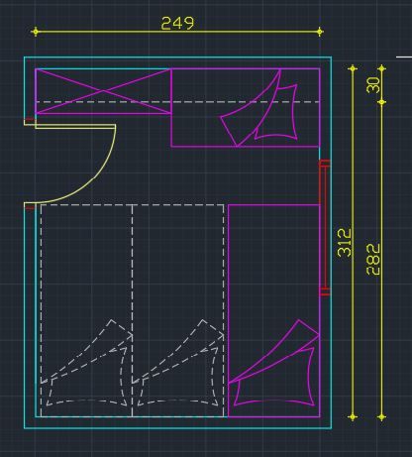The height and width of the screenshot is (457, 412).
Task: Select the right end tick of 249 dimension
Action: point(320,32)
